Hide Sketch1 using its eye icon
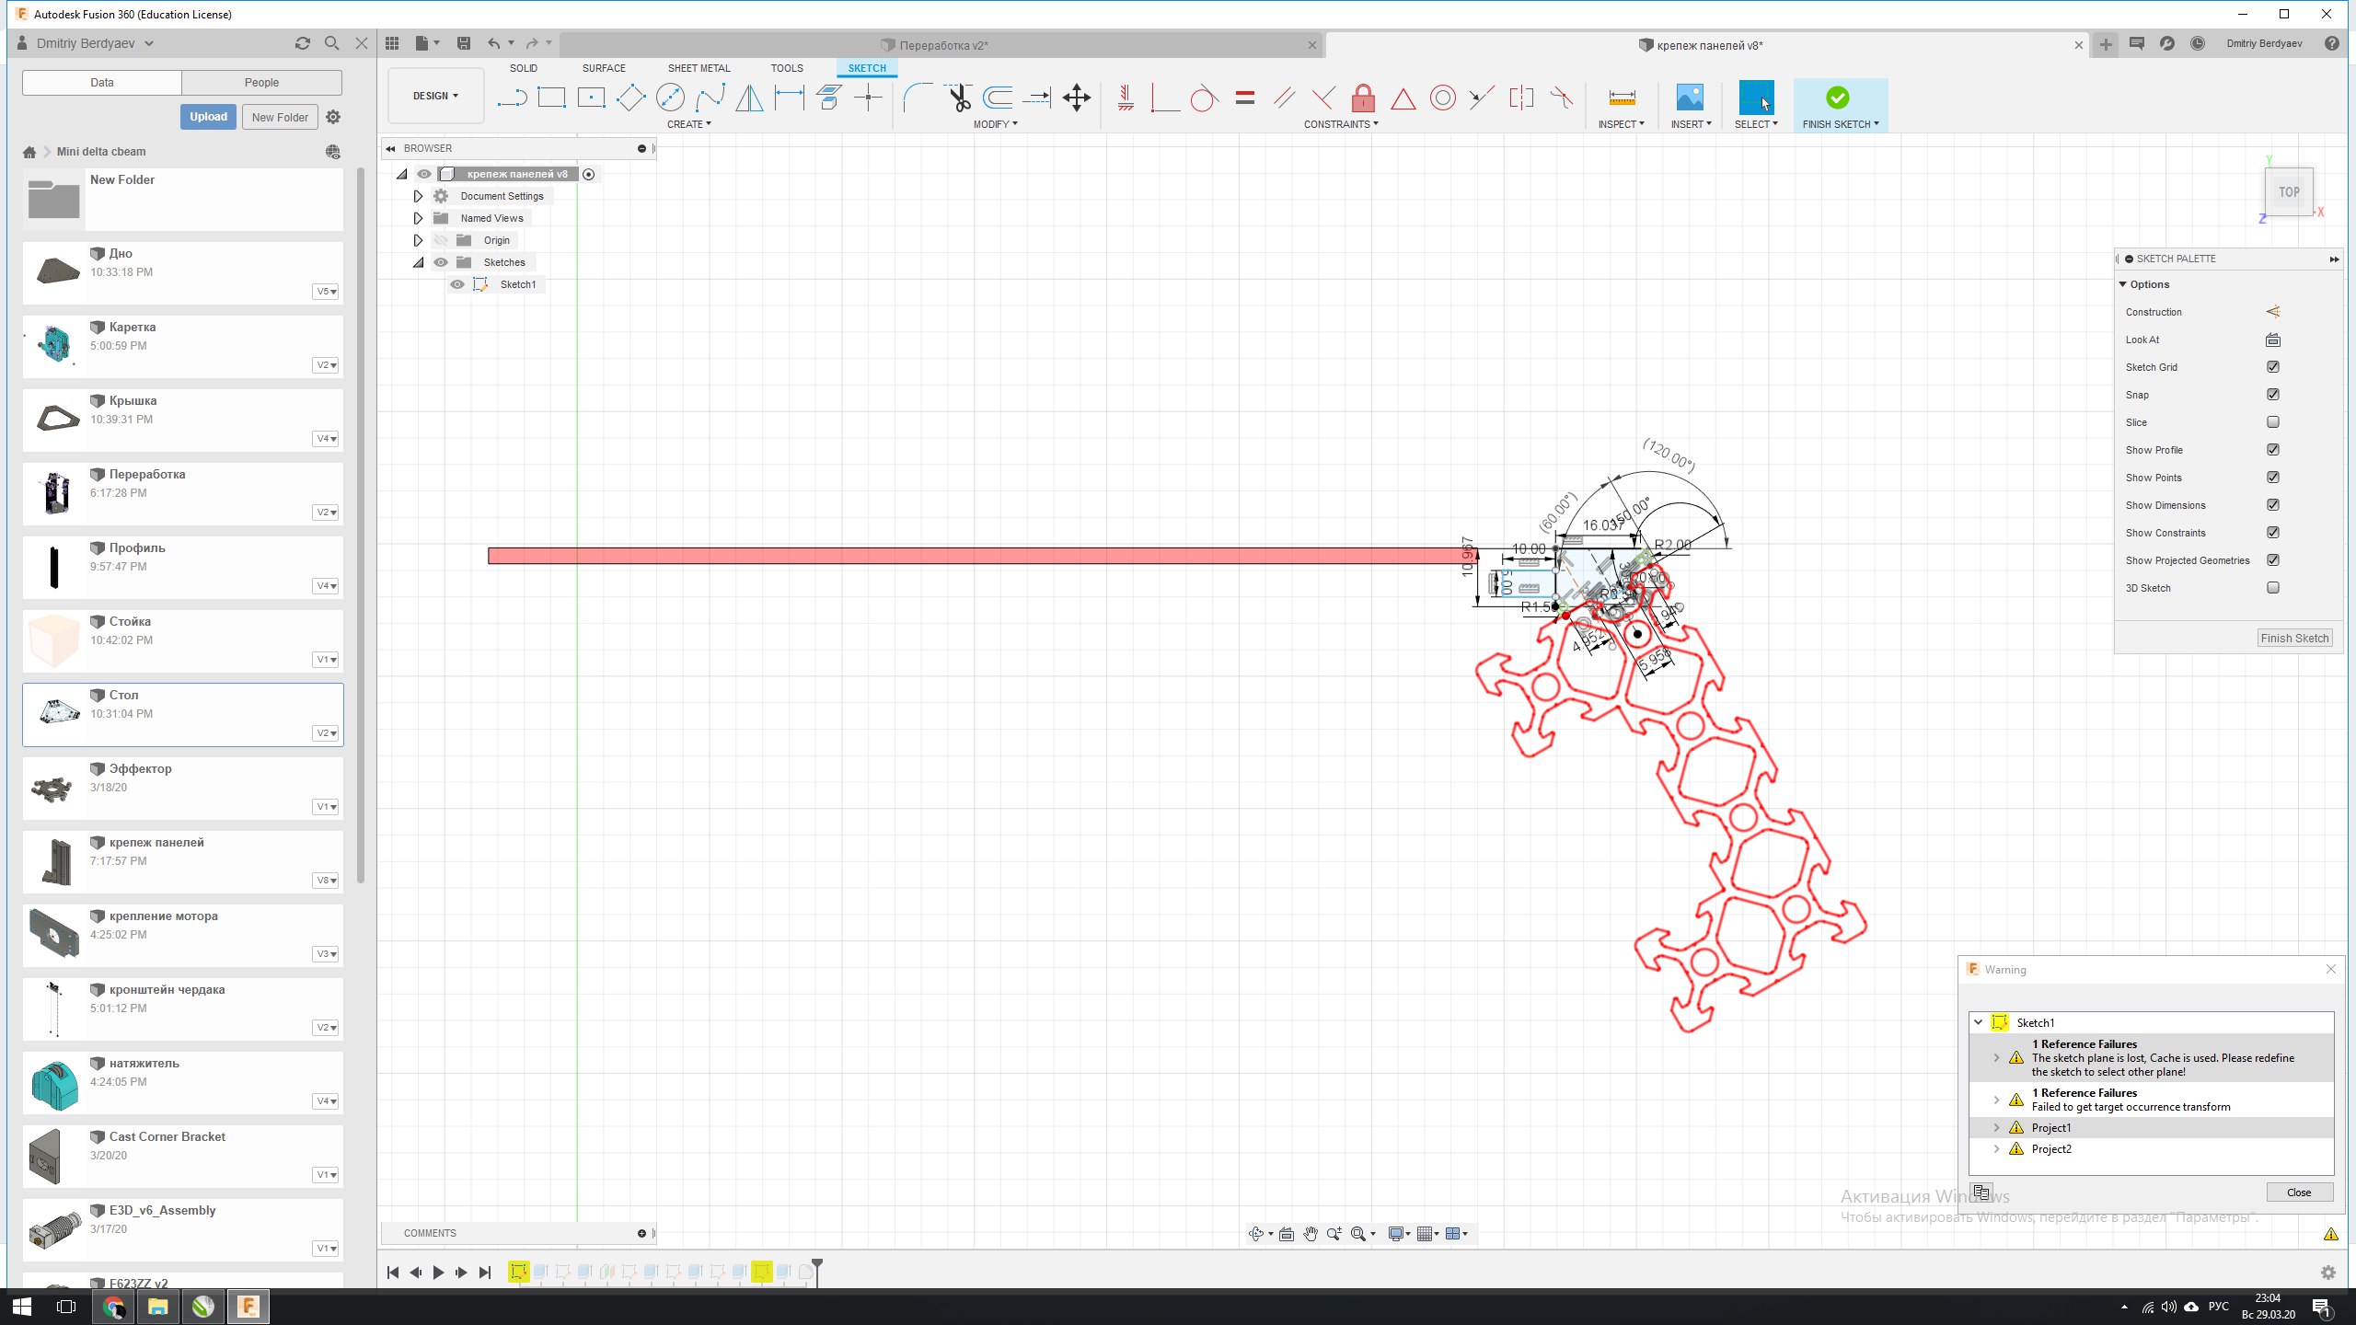 (457, 284)
